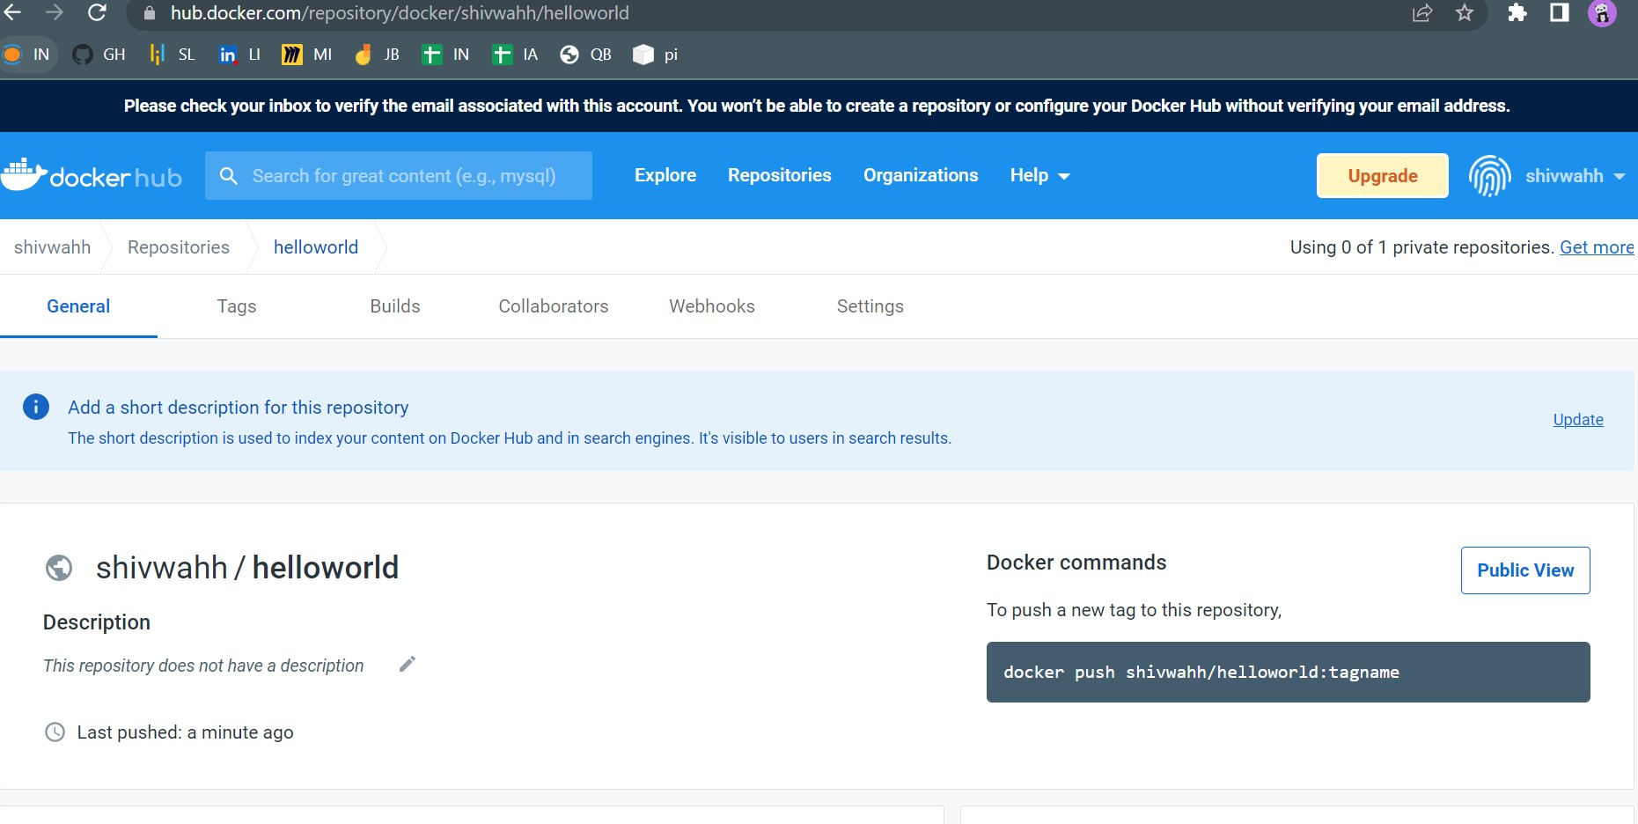
Task: Bookmark this page with the star icon
Action: [1465, 13]
